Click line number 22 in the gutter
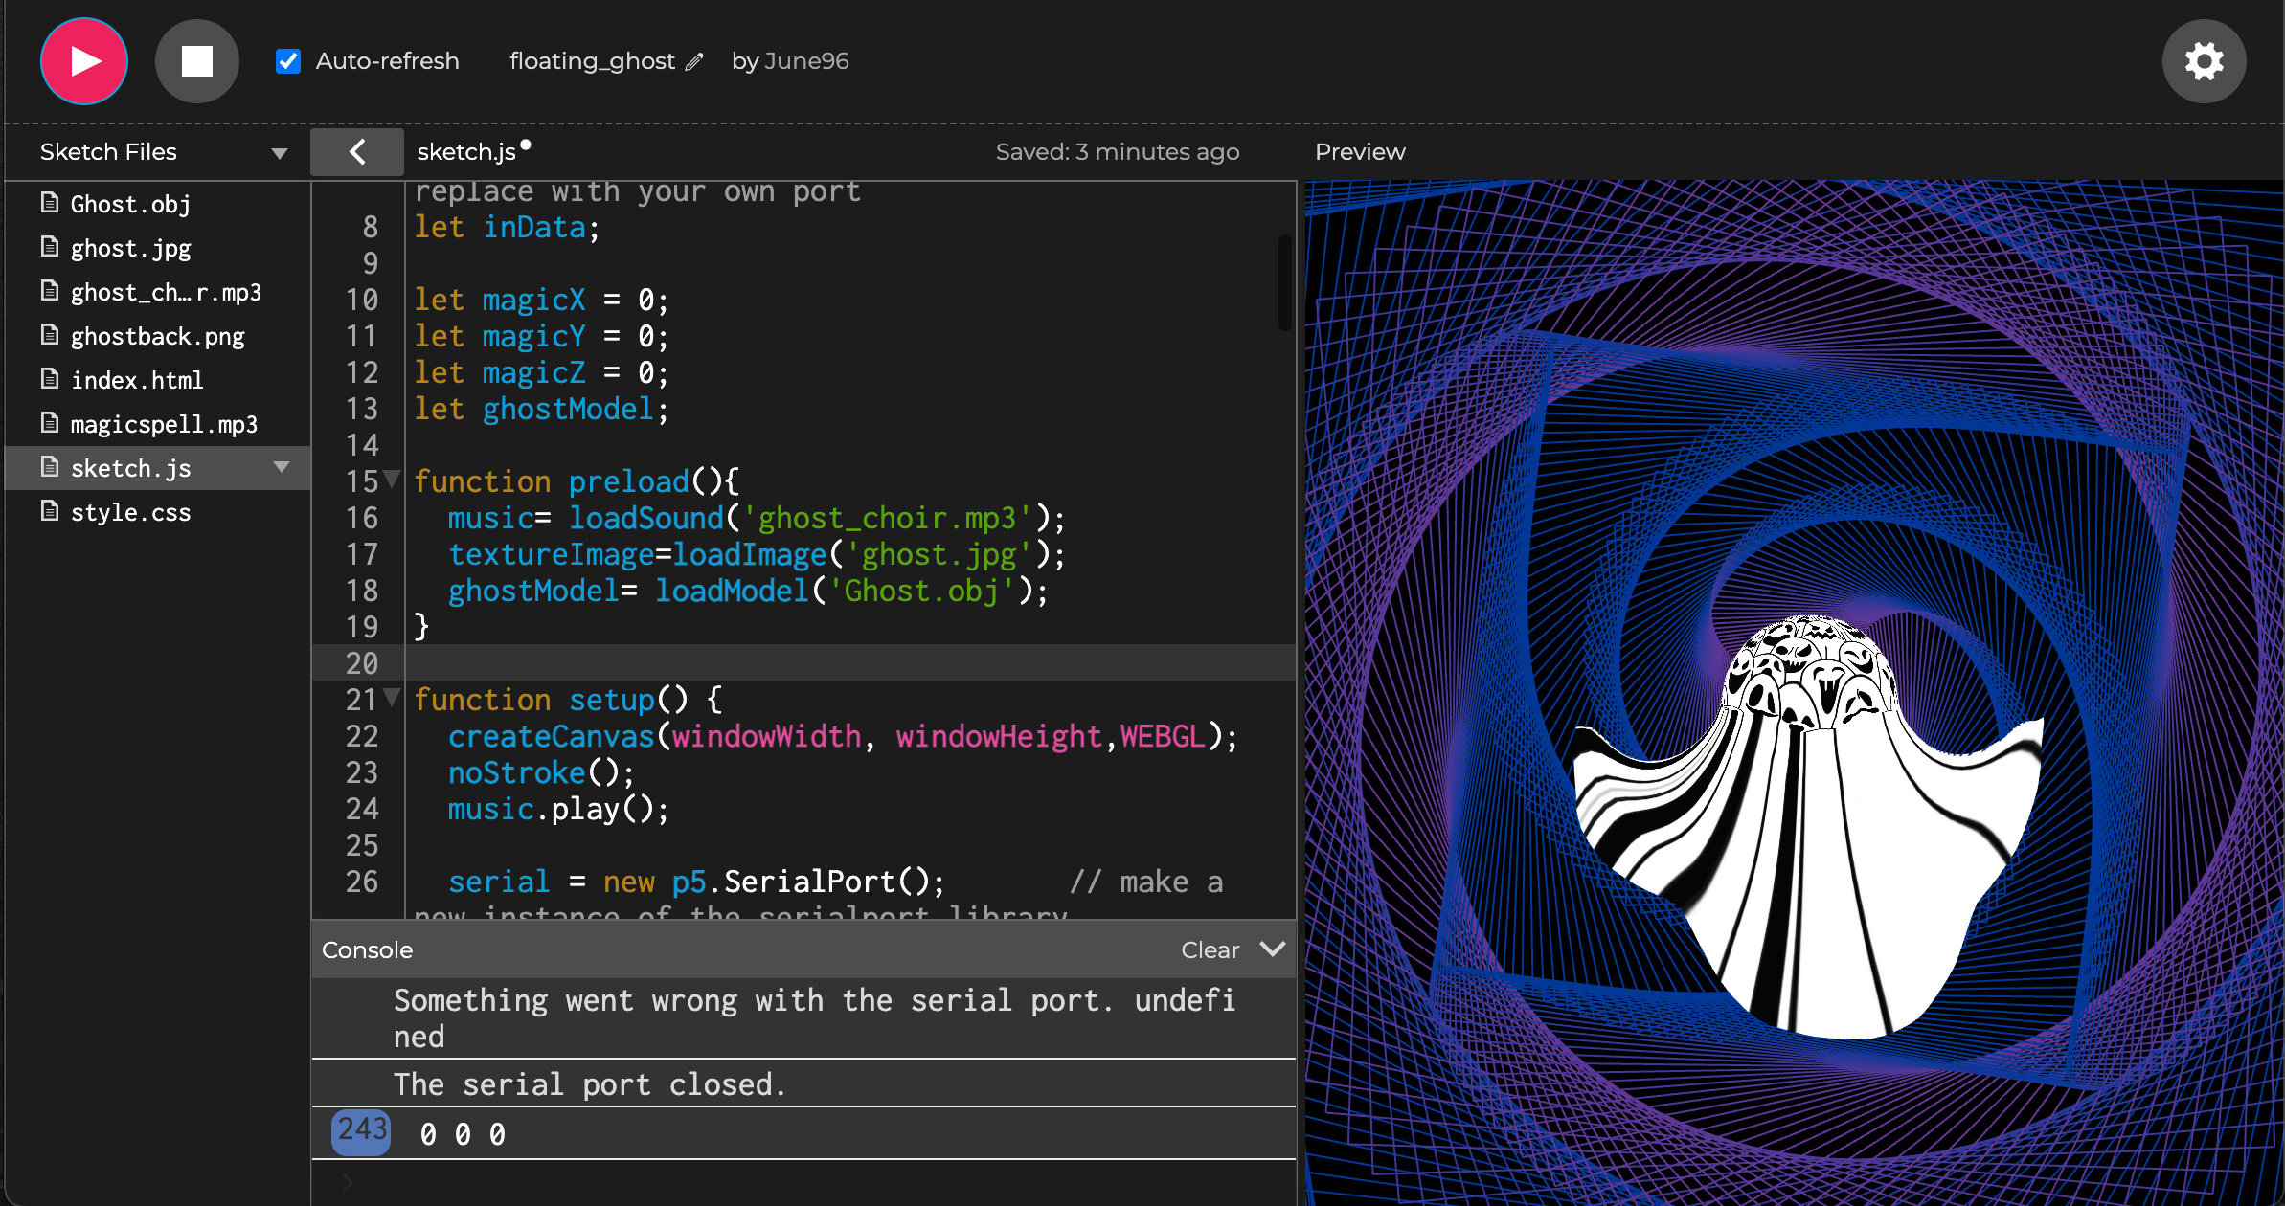This screenshot has width=2285, height=1206. [362, 736]
